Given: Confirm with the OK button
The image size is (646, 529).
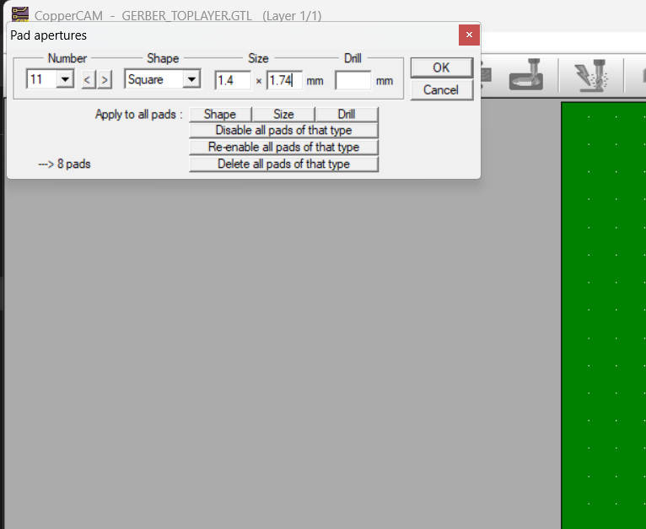Looking at the screenshot, I should [441, 67].
